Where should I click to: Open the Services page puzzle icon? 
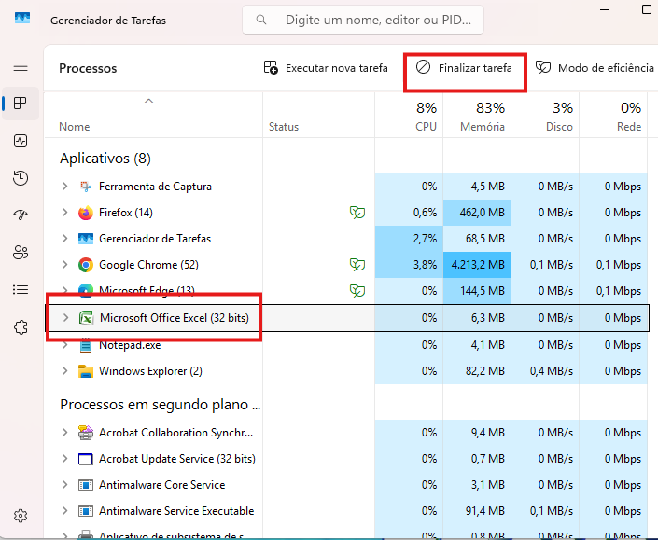[x=21, y=327]
